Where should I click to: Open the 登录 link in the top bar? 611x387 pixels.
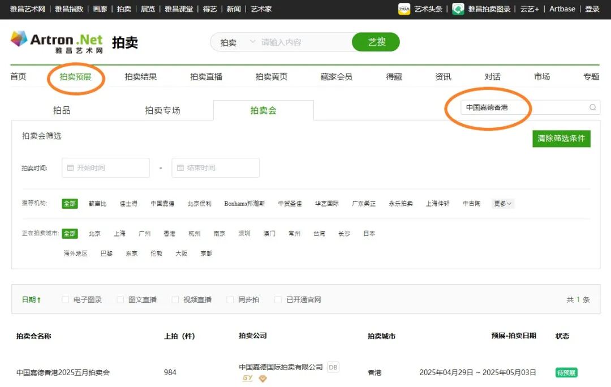click(592, 9)
